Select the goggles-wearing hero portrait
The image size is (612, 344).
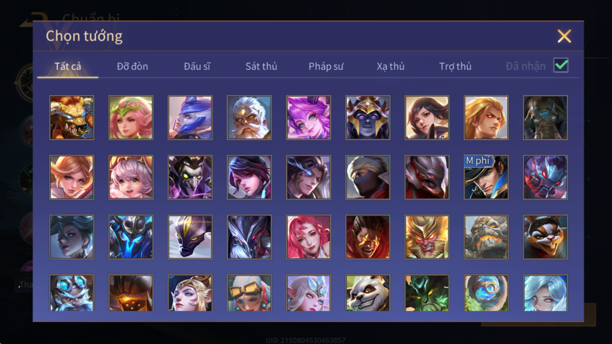click(249, 293)
